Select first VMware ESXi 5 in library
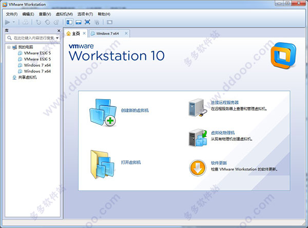Viewport: 308px width, 228px height. click(36, 53)
